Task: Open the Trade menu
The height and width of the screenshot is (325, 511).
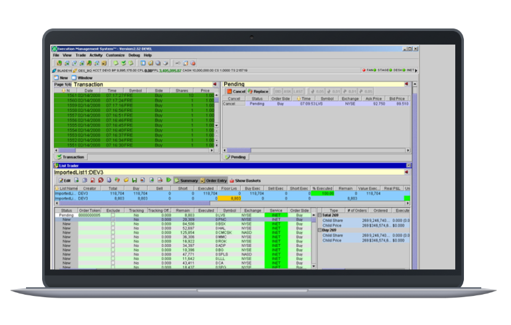Action: (x=81, y=55)
